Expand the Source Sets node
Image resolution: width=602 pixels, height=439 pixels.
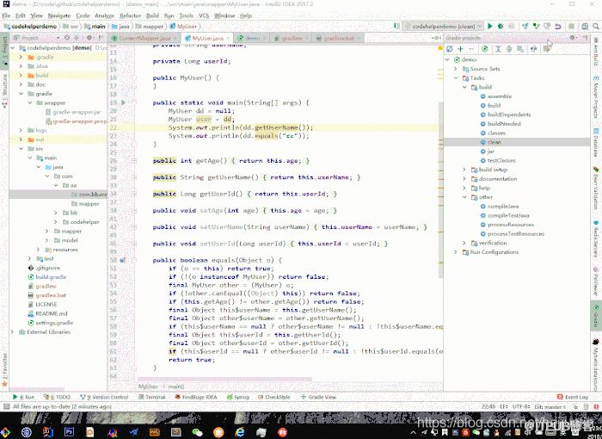click(456, 69)
